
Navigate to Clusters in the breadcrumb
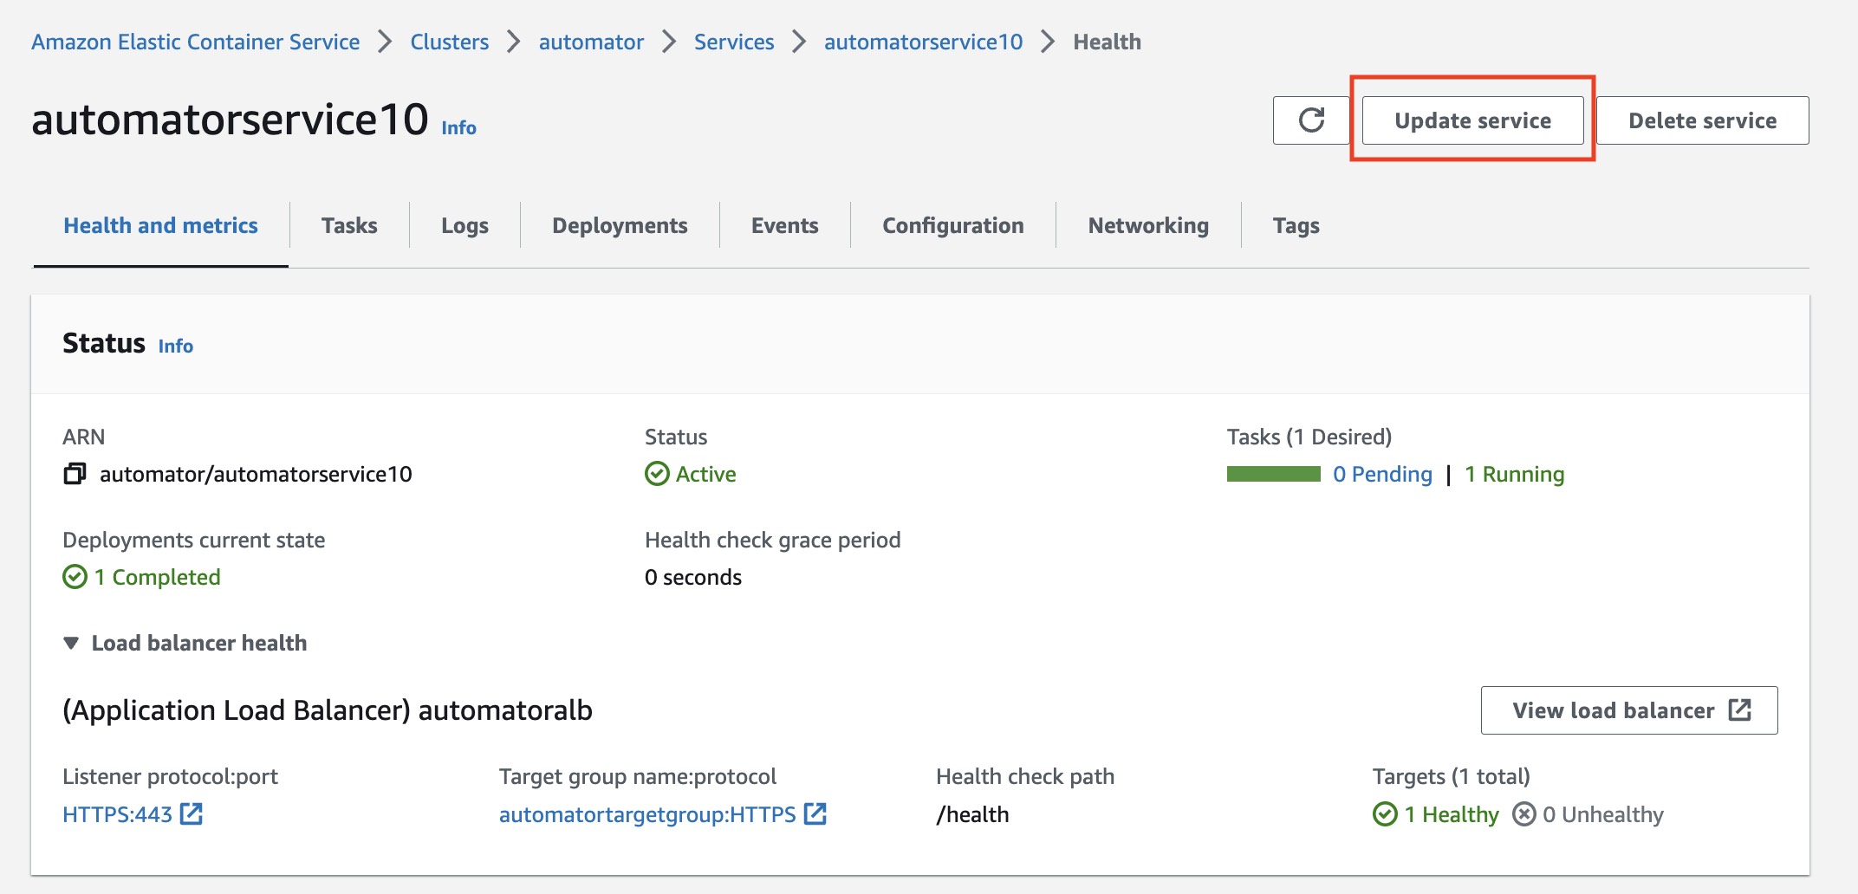click(x=449, y=42)
